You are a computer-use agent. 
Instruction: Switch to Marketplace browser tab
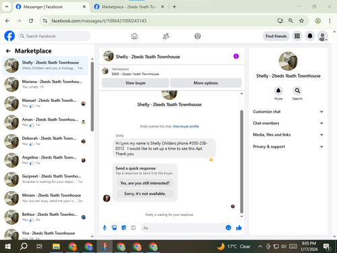click(x=129, y=7)
